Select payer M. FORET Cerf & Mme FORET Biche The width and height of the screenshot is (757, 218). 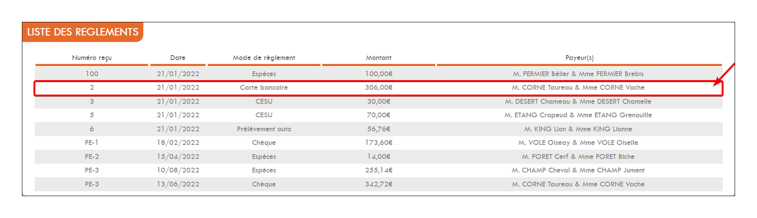(x=578, y=157)
